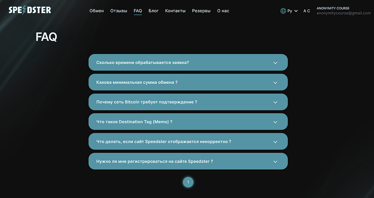Go to the Блог page

(153, 11)
